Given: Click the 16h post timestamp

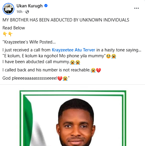Looking at the screenshot, I should 19,12.
